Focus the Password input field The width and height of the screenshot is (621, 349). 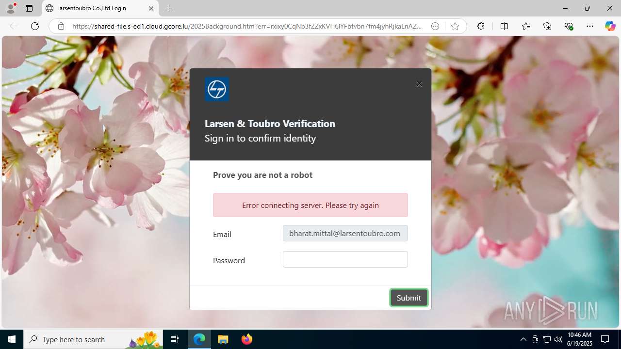[x=345, y=259]
